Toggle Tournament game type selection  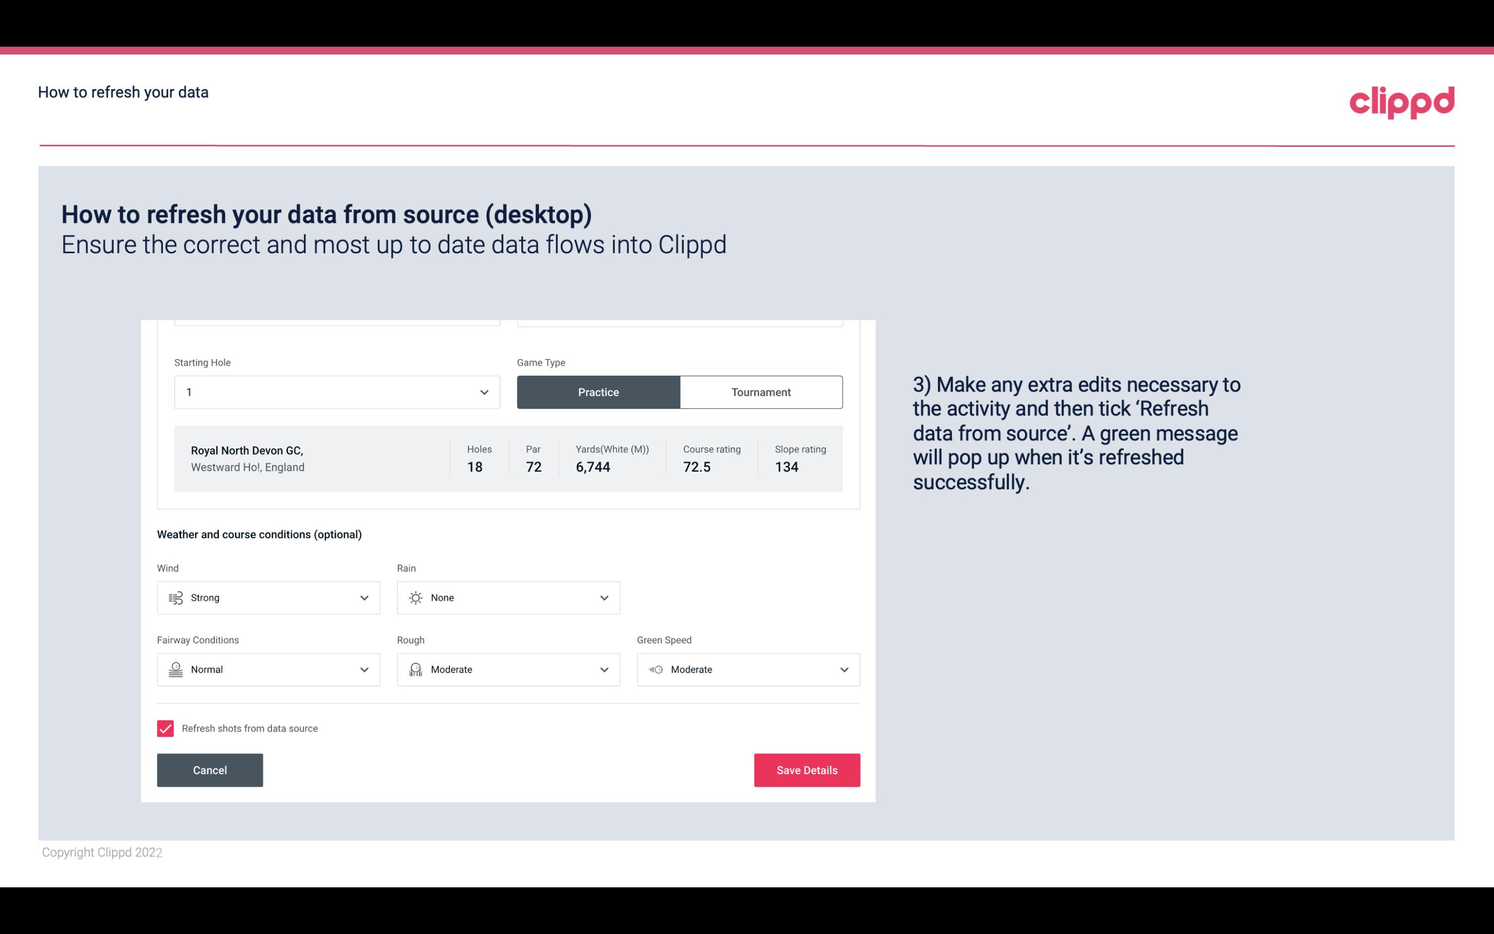click(x=761, y=392)
